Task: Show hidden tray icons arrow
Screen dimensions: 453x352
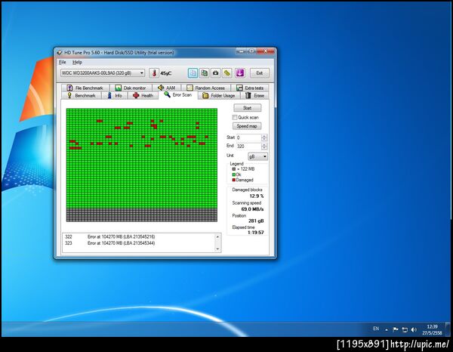Action: pos(387,329)
